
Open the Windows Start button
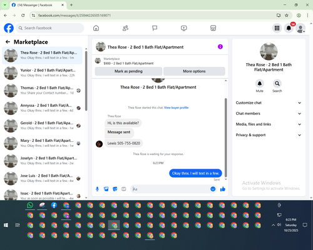pyautogui.click(x=6, y=225)
